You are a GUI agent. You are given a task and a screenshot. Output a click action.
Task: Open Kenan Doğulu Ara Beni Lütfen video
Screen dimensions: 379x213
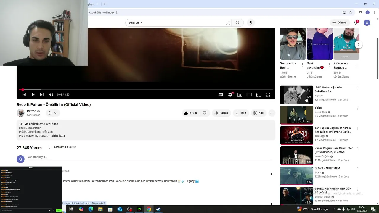tap(296, 155)
